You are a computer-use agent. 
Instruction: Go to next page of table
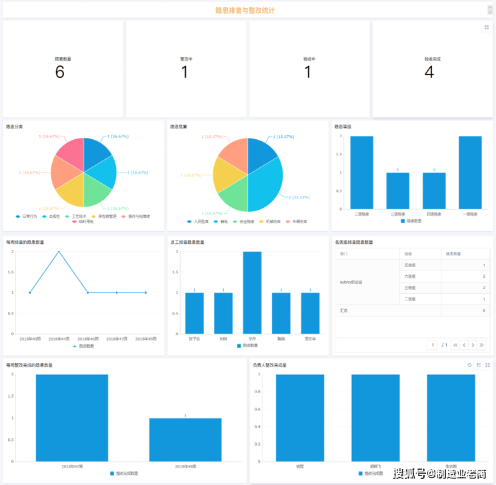point(473,345)
